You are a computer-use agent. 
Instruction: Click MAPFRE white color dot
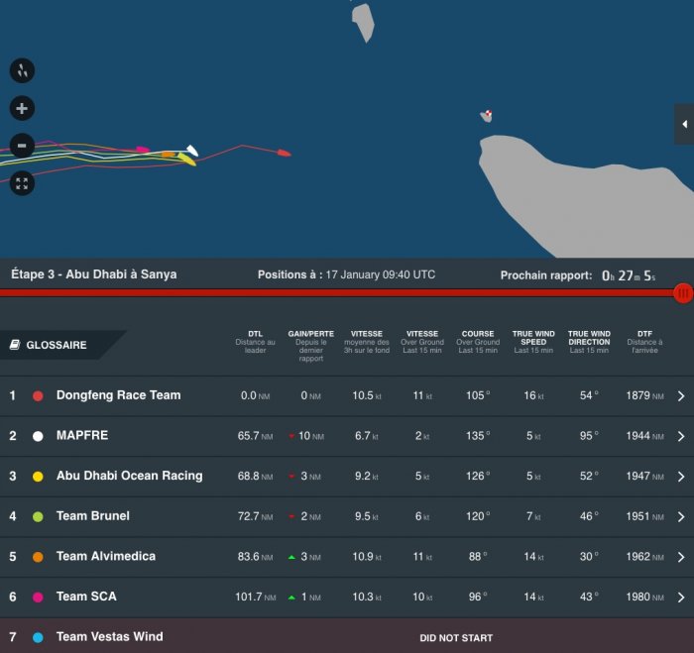pyautogui.click(x=38, y=436)
